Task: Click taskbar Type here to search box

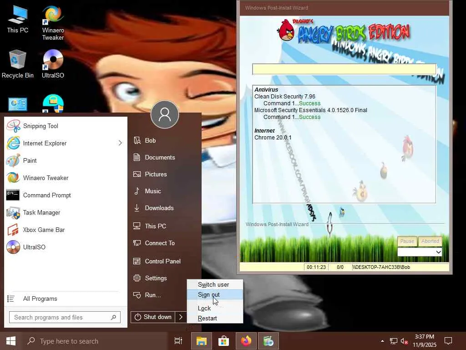Action: 96,341
